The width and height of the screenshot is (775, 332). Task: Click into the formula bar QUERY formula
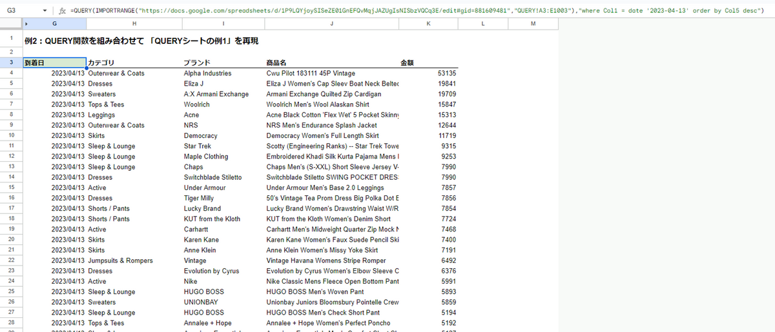417,11
